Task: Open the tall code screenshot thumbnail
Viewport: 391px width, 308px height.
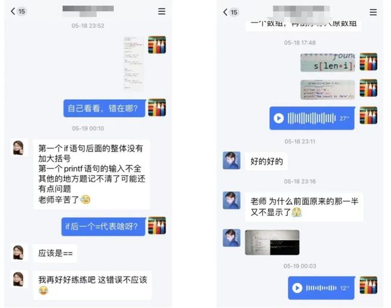Action: click(133, 63)
